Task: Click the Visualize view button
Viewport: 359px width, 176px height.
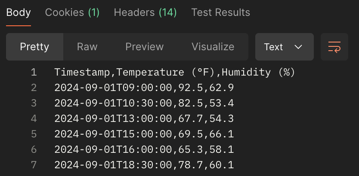Action: click(x=213, y=47)
